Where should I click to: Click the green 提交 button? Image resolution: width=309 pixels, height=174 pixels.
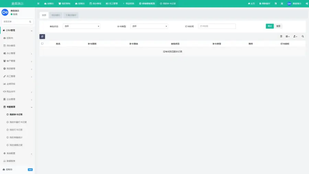270,26
